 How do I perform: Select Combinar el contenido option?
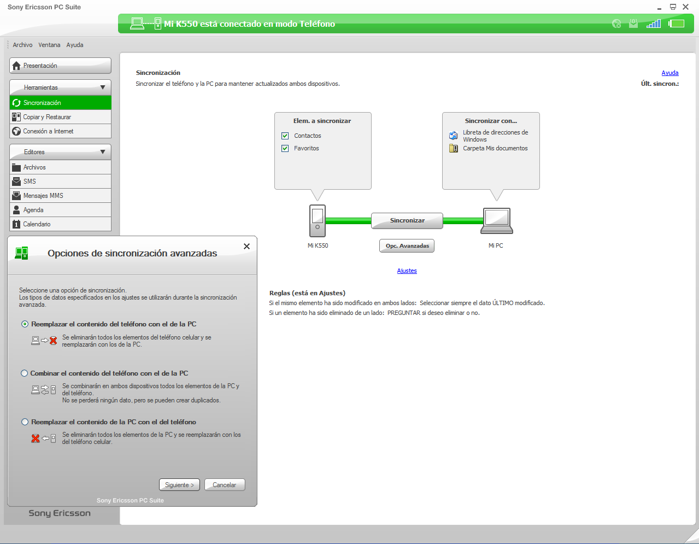coord(25,373)
